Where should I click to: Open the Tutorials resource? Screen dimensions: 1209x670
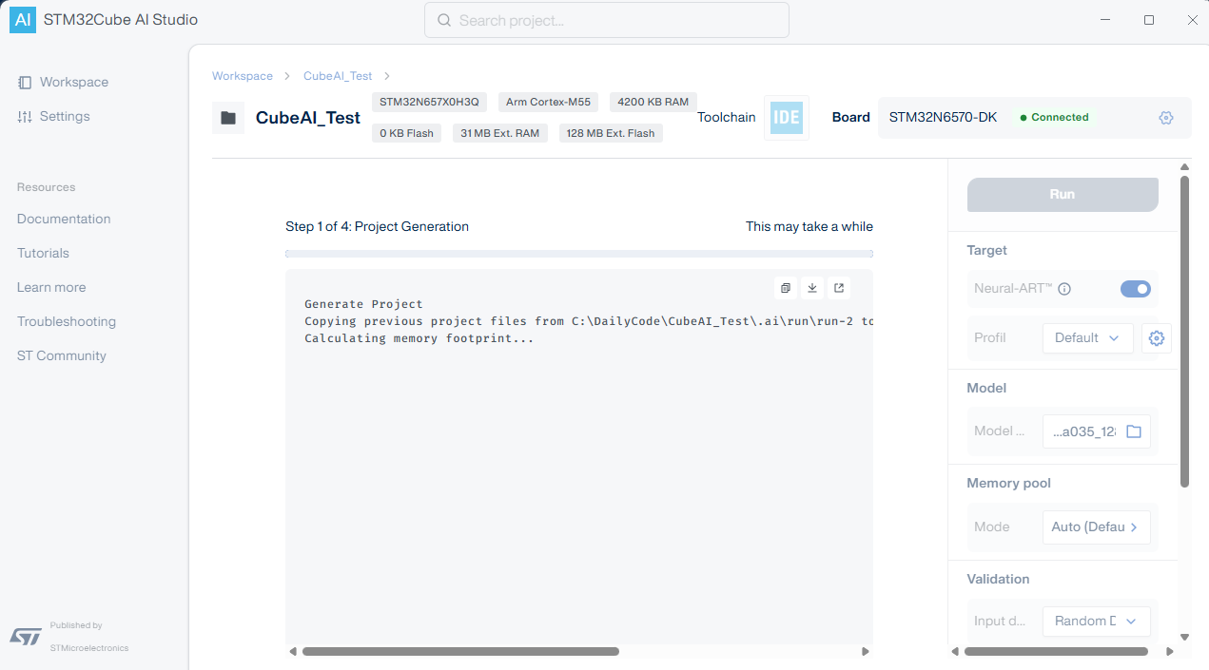(43, 254)
